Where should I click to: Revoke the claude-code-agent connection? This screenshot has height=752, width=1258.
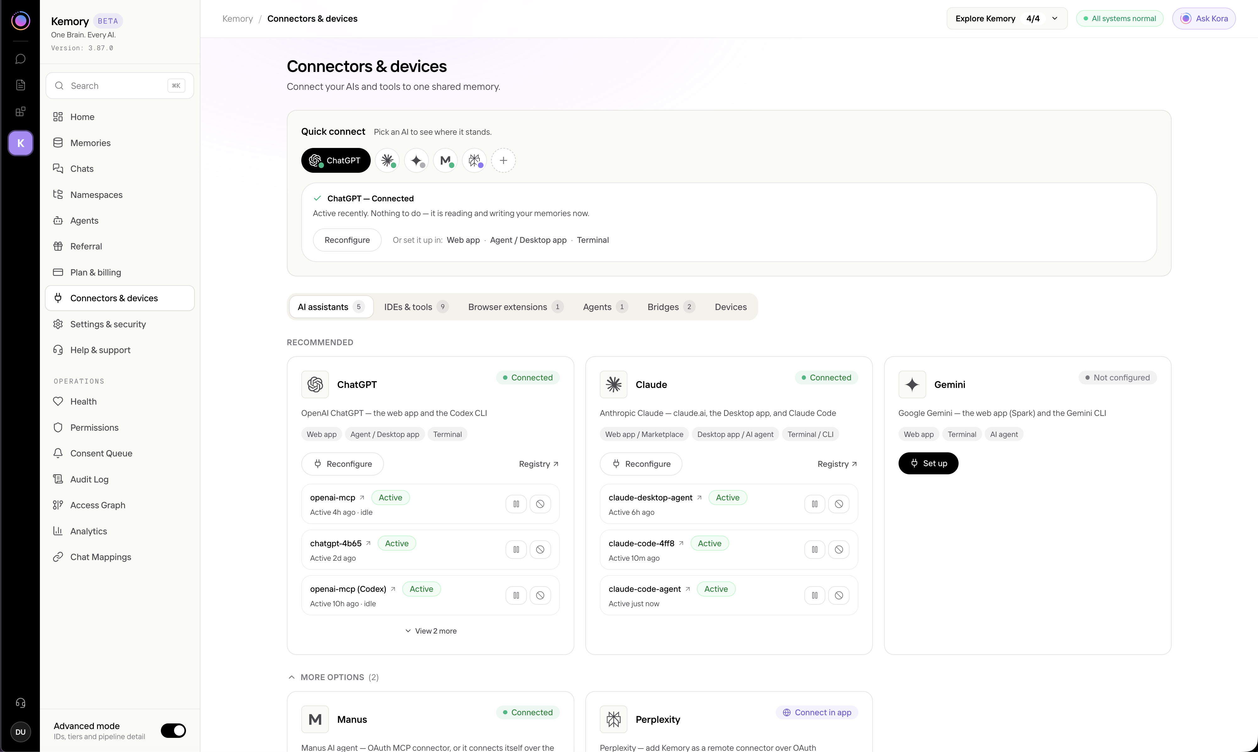click(839, 596)
